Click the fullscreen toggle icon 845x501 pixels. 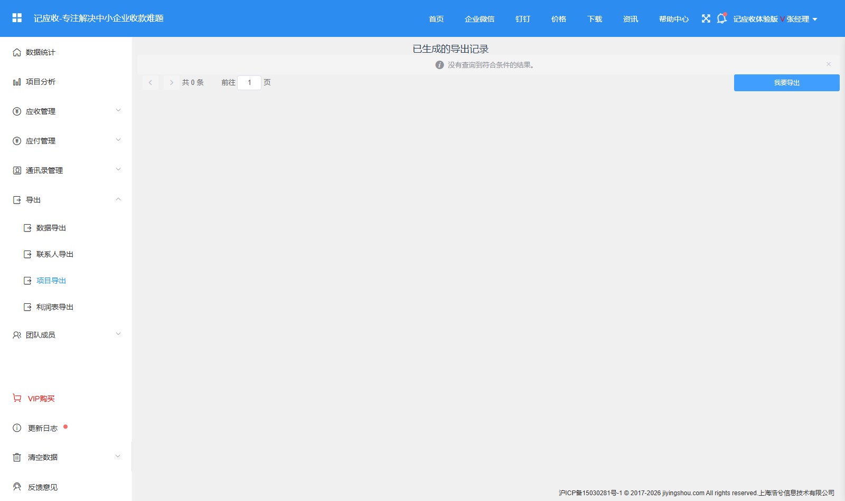click(706, 18)
